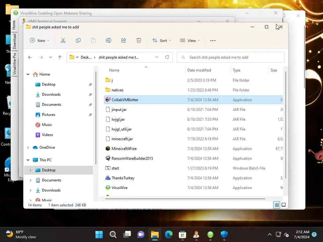Open Windows Security shield on taskbar
323x242 pixels.
tap(224, 234)
